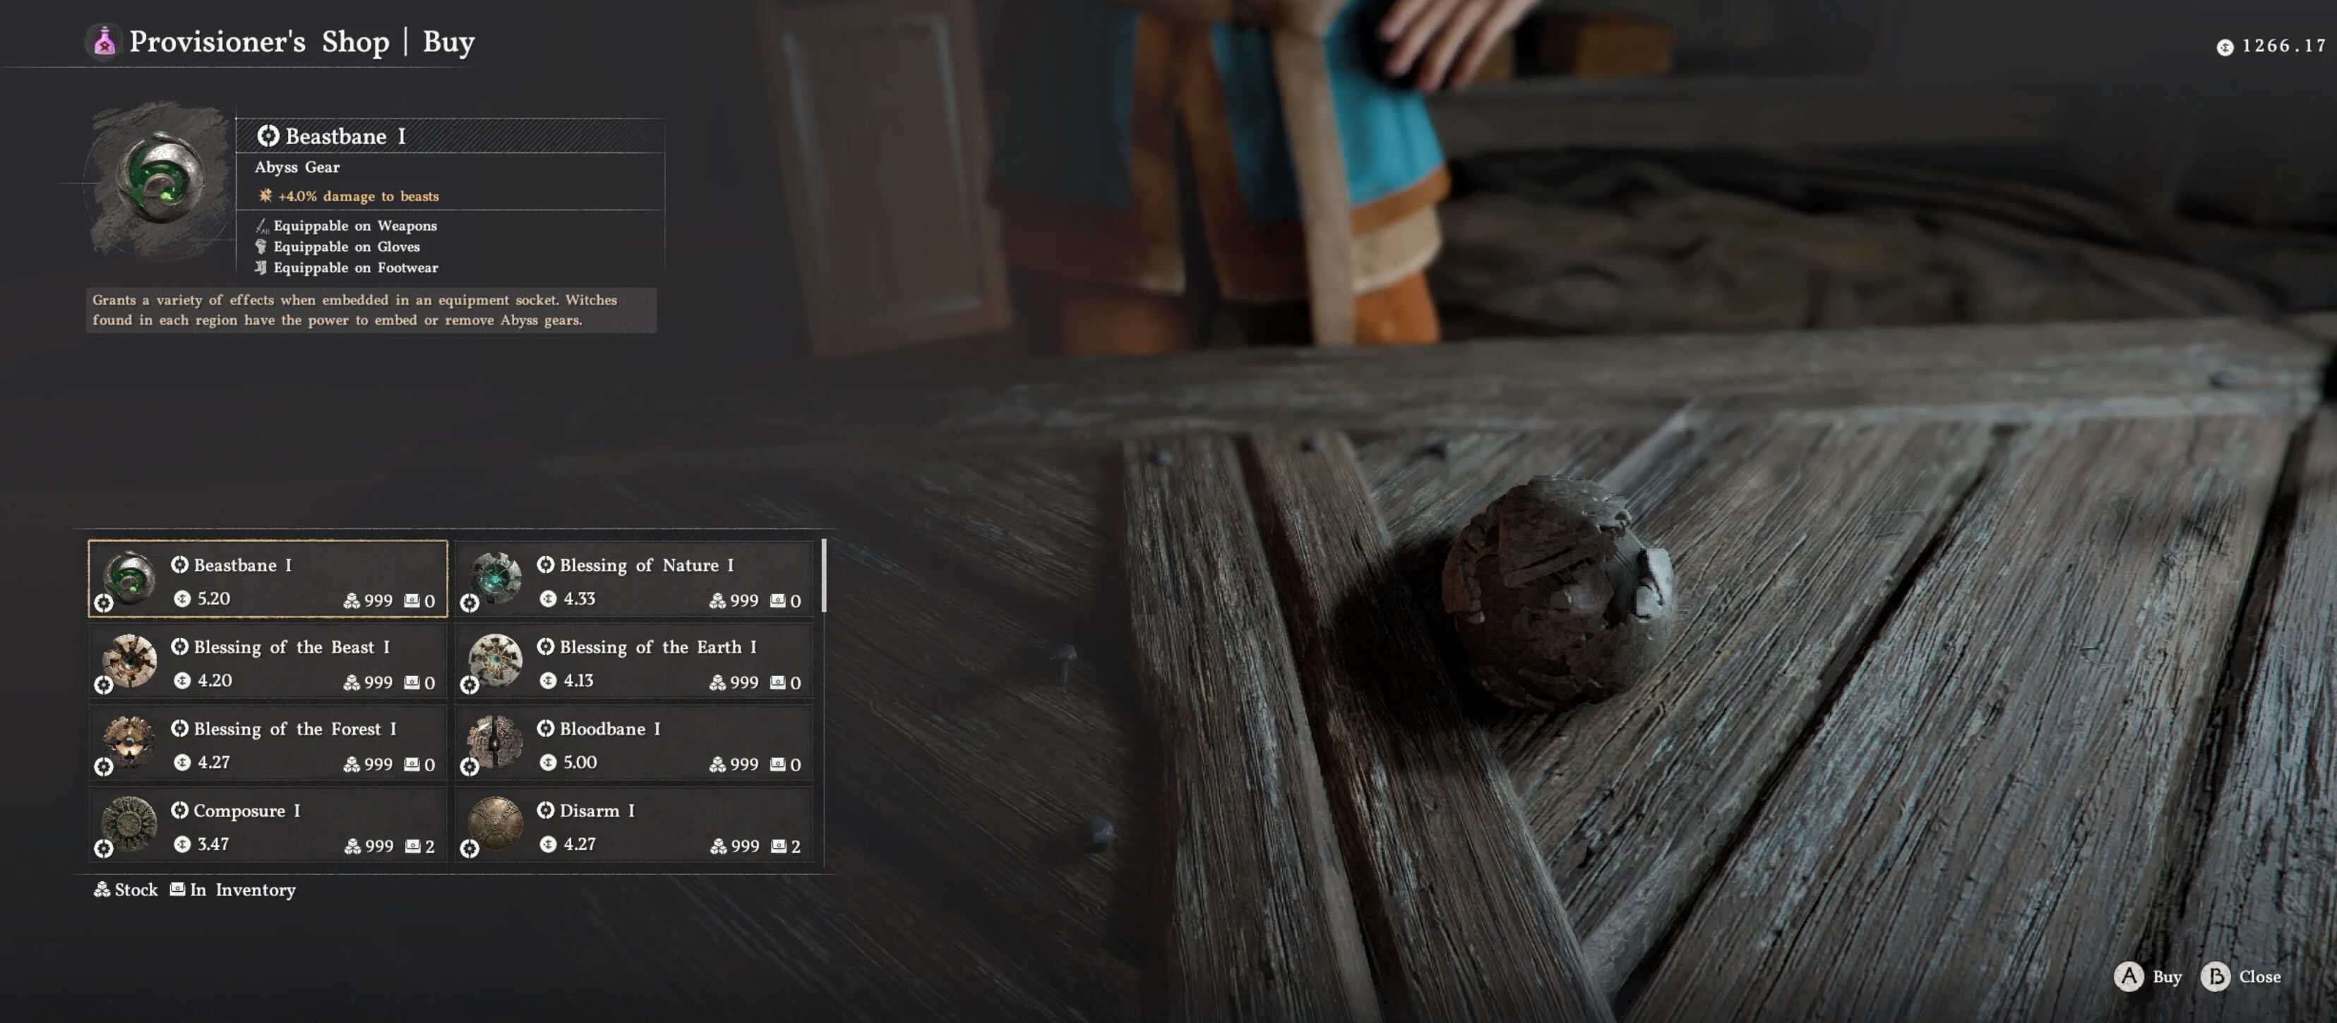This screenshot has width=2337, height=1023.
Task: Select Blessing of the Forest I gear icon
Action: pos(128,742)
